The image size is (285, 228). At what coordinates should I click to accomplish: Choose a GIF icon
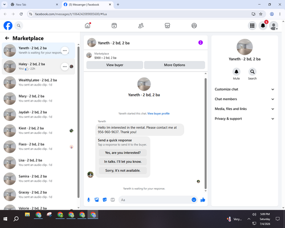click(113, 199)
